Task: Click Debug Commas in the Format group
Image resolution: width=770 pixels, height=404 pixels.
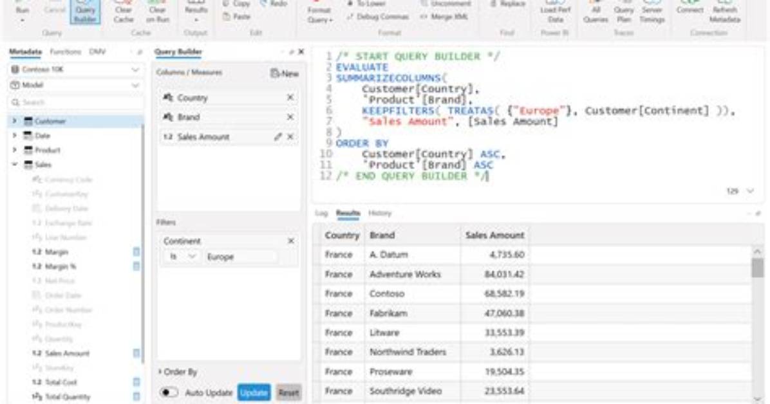Action: coord(378,17)
